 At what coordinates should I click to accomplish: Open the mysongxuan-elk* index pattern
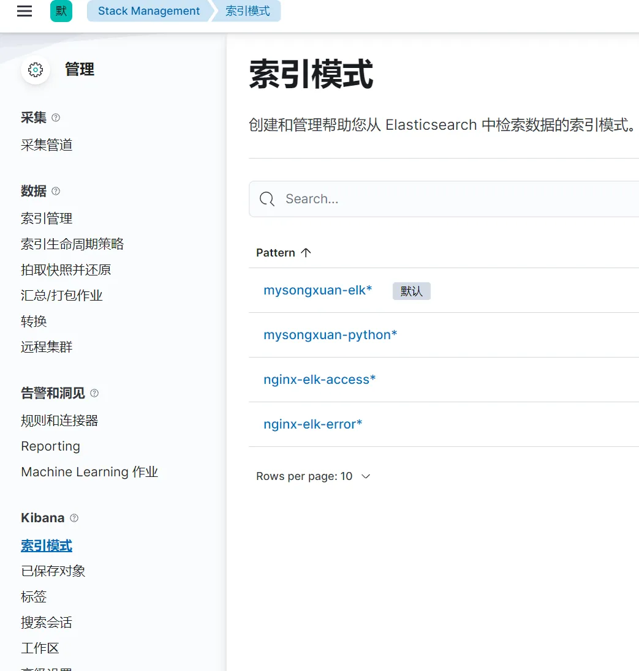pyautogui.click(x=317, y=290)
